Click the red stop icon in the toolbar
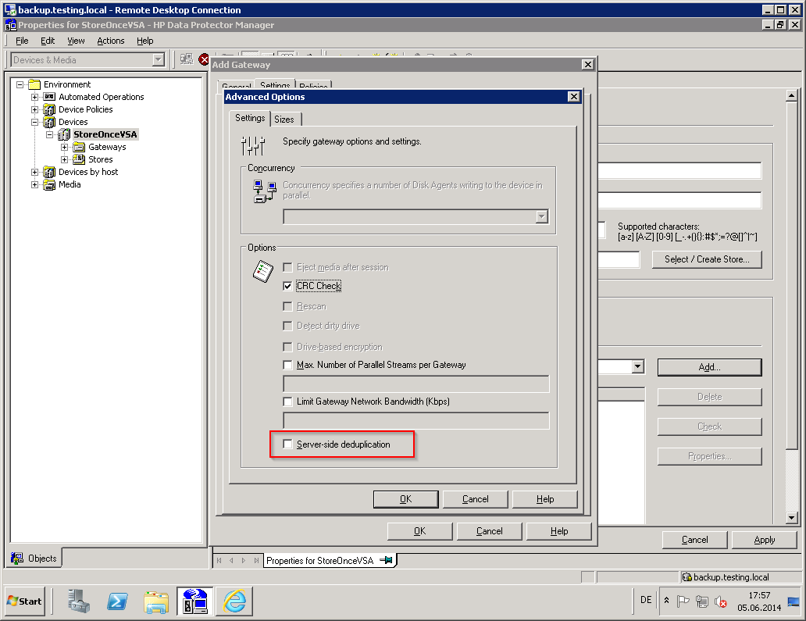 click(x=204, y=59)
